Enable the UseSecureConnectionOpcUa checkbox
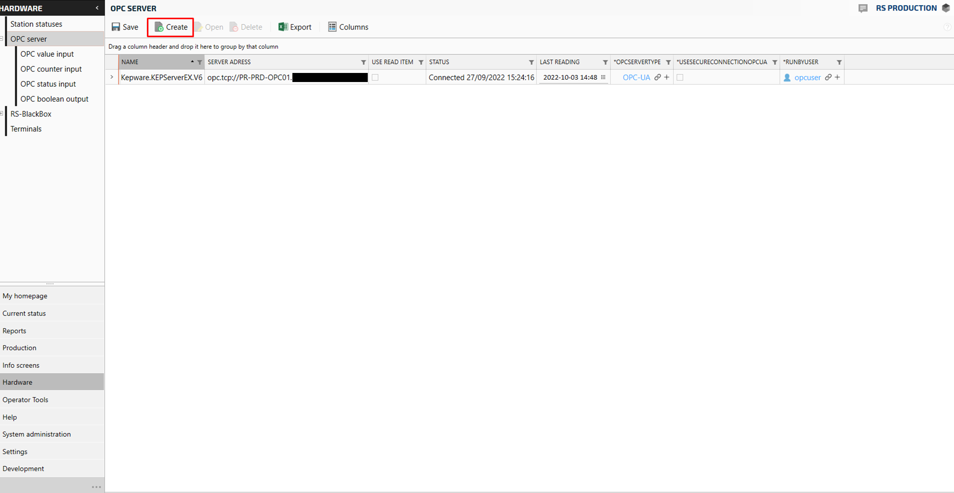This screenshot has width=954, height=493. [680, 77]
